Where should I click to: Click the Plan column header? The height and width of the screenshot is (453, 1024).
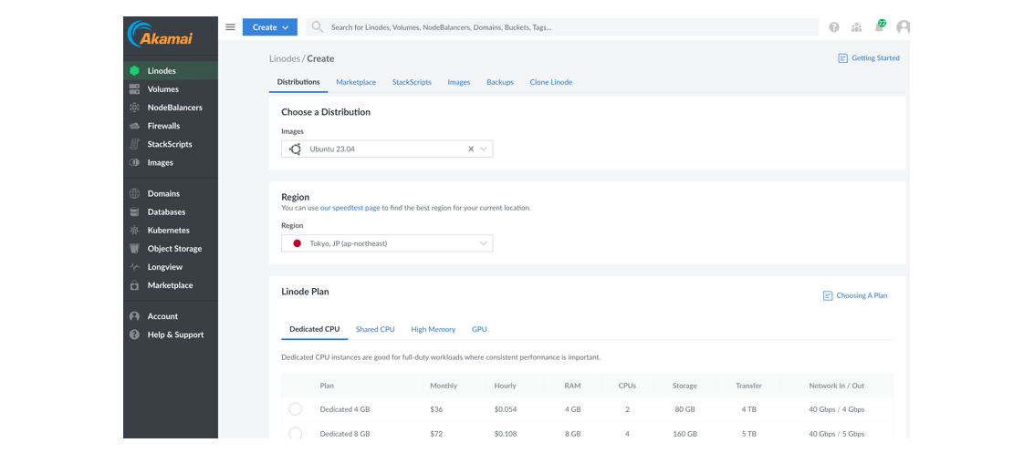point(327,386)
